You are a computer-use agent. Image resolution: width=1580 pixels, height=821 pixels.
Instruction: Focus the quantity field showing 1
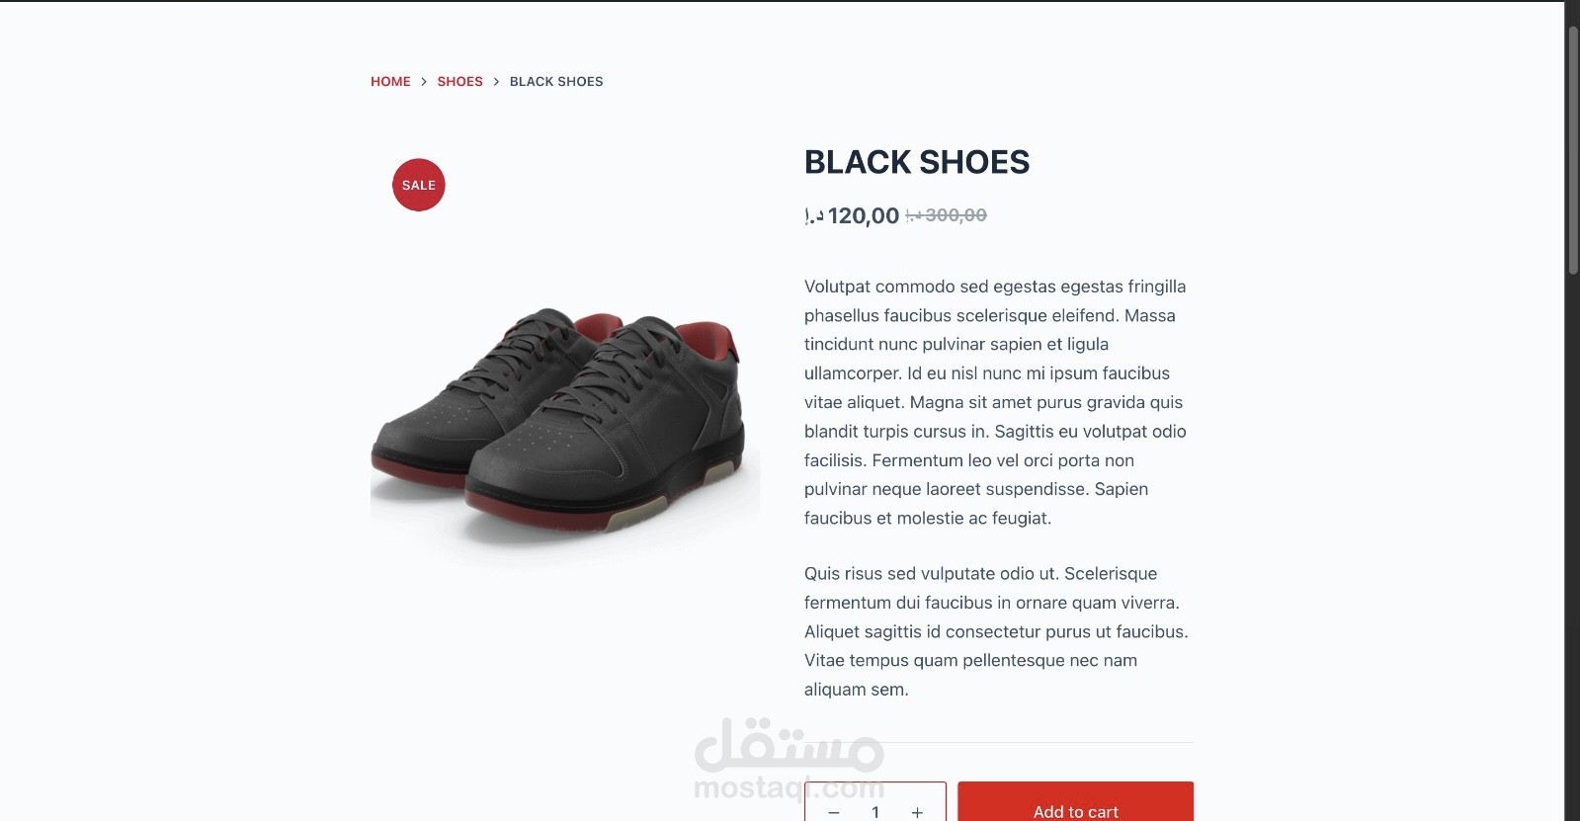tap(875, 811)
